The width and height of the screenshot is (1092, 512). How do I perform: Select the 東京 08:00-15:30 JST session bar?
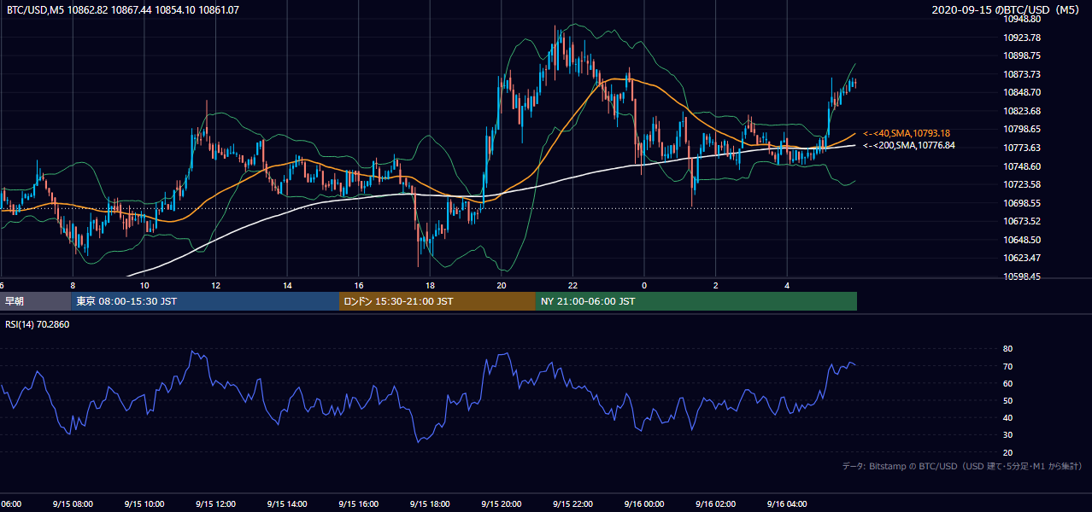205,301
